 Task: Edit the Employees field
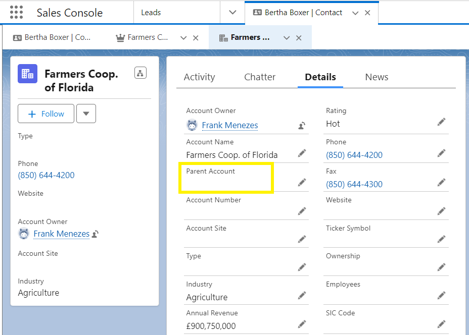click(x=442, y=295)
